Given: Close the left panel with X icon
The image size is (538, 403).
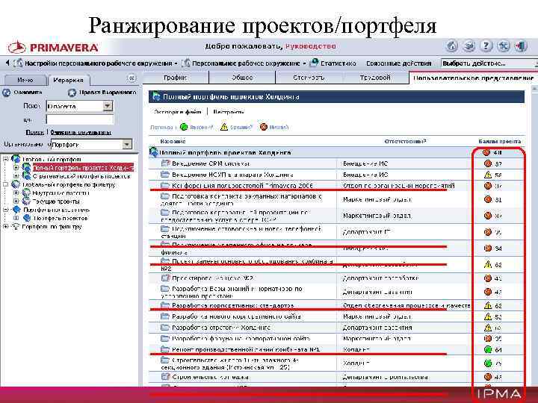Looking at the screenshot, I should pos(132,78).
